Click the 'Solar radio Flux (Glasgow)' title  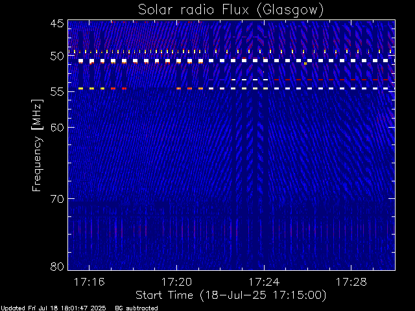tap(231, 10)
